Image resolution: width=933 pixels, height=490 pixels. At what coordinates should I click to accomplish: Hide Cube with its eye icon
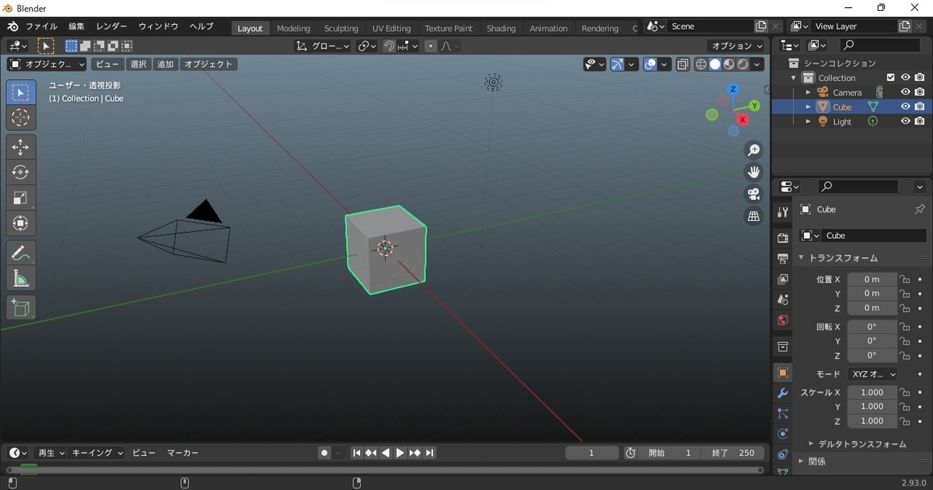click(906, 107)
